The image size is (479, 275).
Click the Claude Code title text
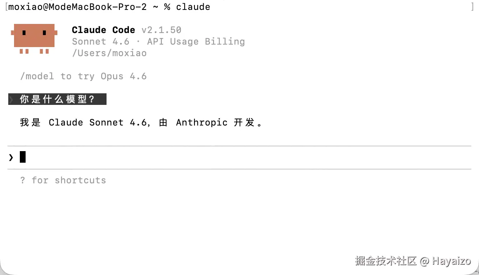coord(103,30)
